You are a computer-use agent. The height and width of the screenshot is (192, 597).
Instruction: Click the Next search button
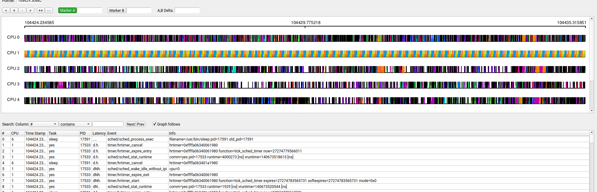131,124
